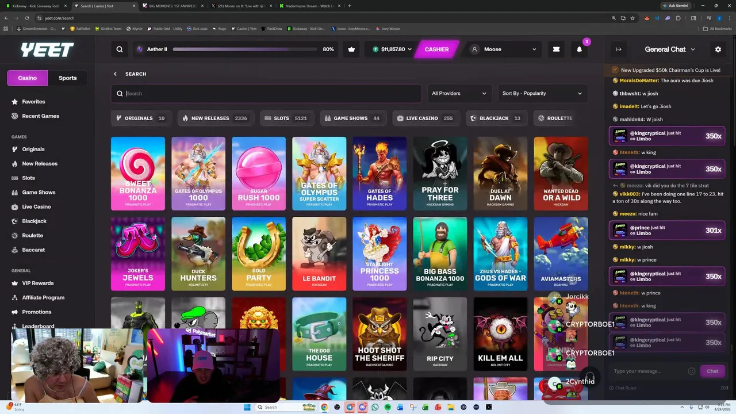Viewport: 736px width, 414px height.
Task: Open Leaderboard link in sidebar
Action: point(38,326)
